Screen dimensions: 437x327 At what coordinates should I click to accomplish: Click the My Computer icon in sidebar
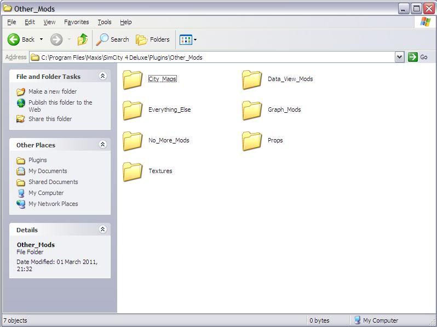pyautogui.click(x=21, y=193)
